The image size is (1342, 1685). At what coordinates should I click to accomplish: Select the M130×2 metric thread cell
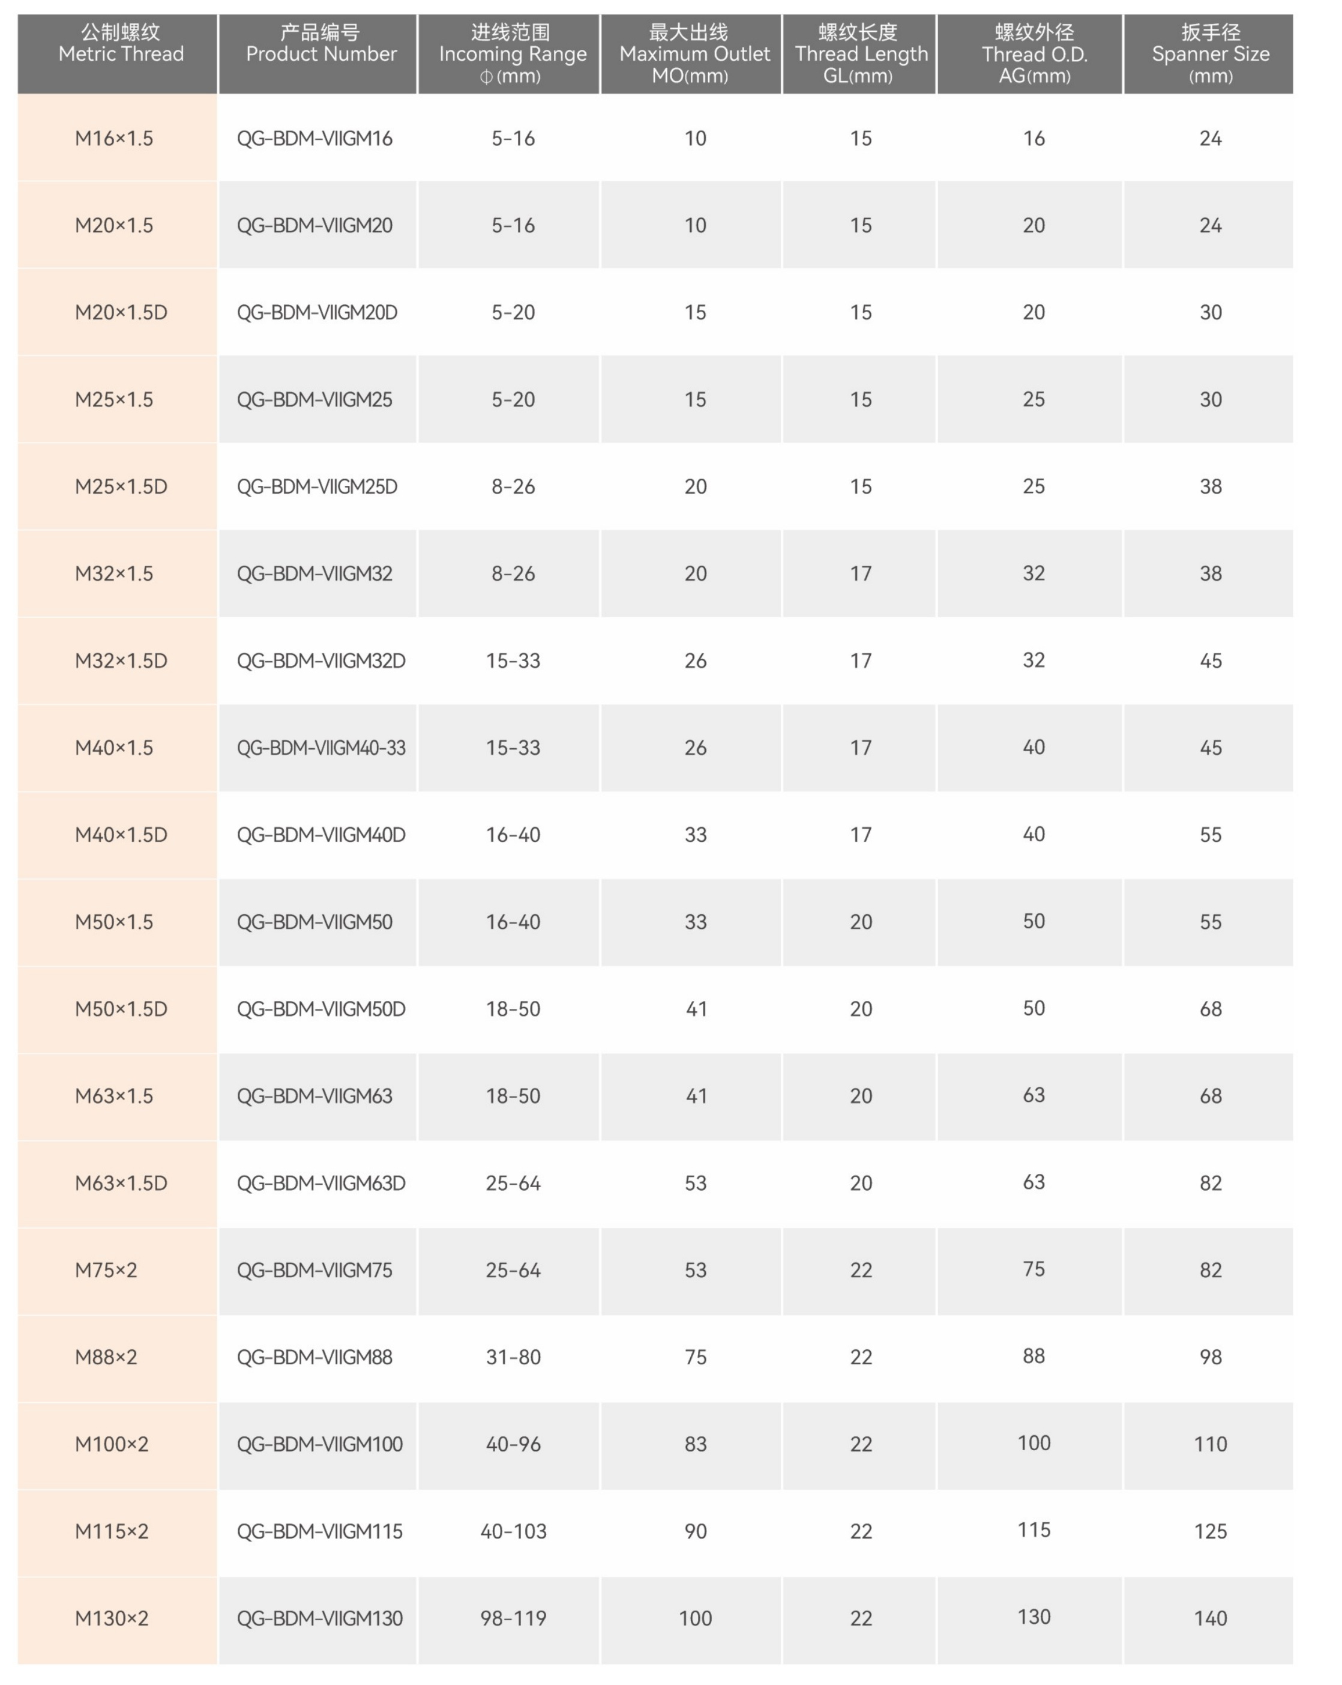click(112, 1618)
